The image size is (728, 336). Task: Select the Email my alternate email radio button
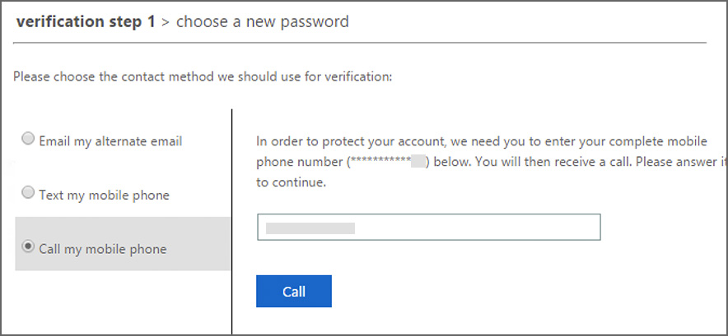(28, 140)
